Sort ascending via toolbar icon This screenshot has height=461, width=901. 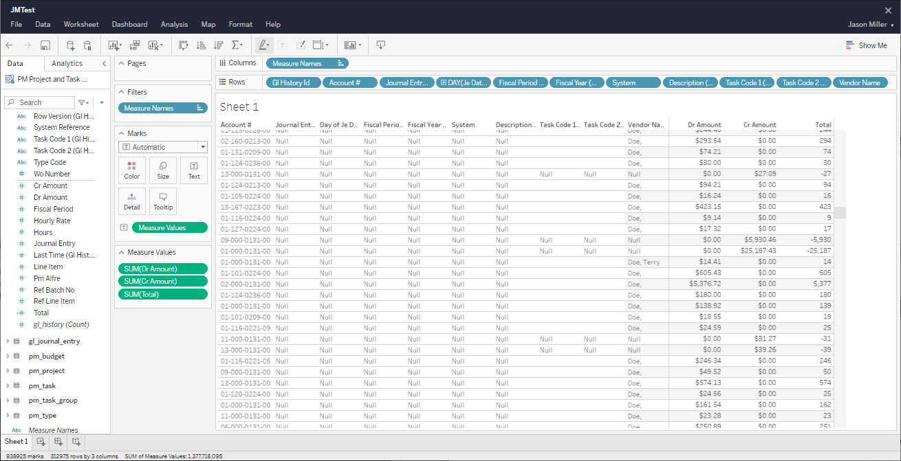click(x=201, y=45)
